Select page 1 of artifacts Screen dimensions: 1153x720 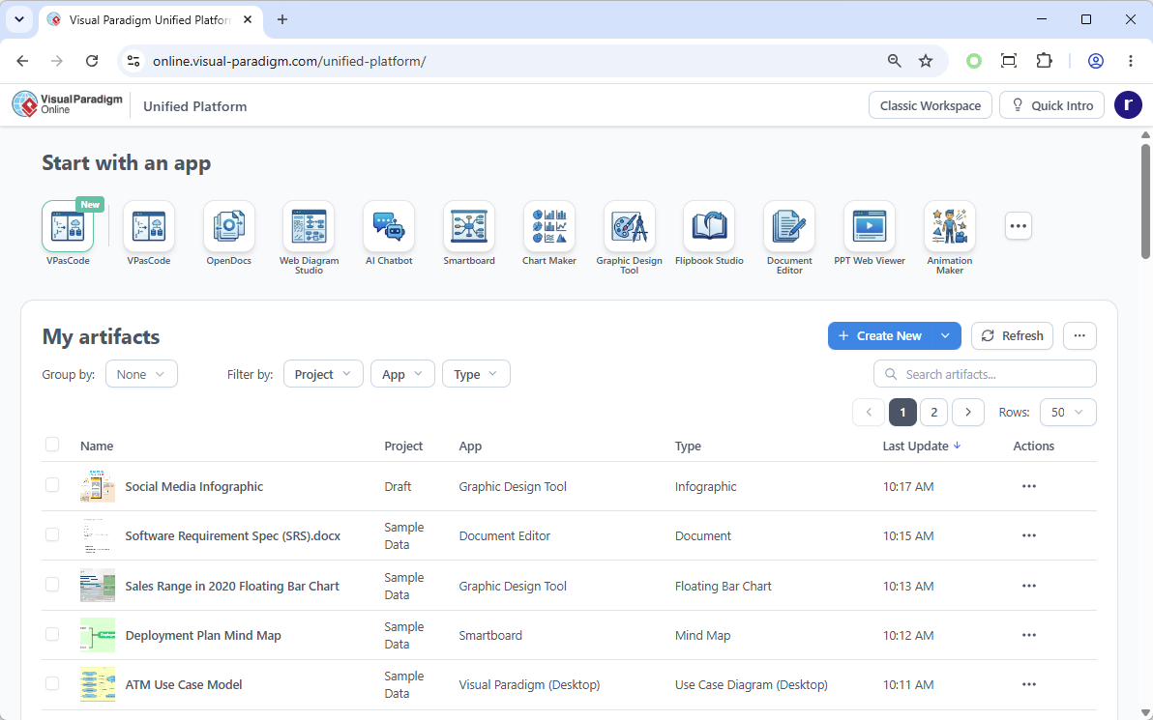(x=903, y=412)
